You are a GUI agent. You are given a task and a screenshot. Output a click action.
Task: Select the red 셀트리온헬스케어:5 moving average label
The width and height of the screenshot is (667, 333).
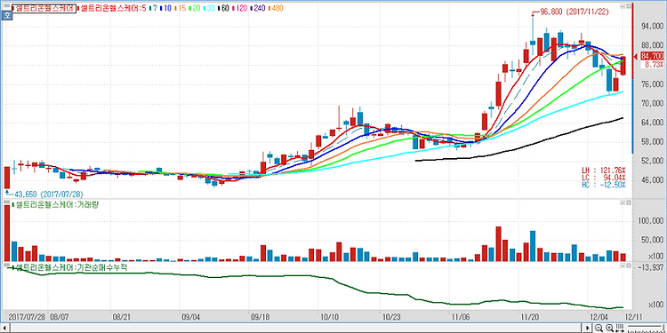(112, 8)
